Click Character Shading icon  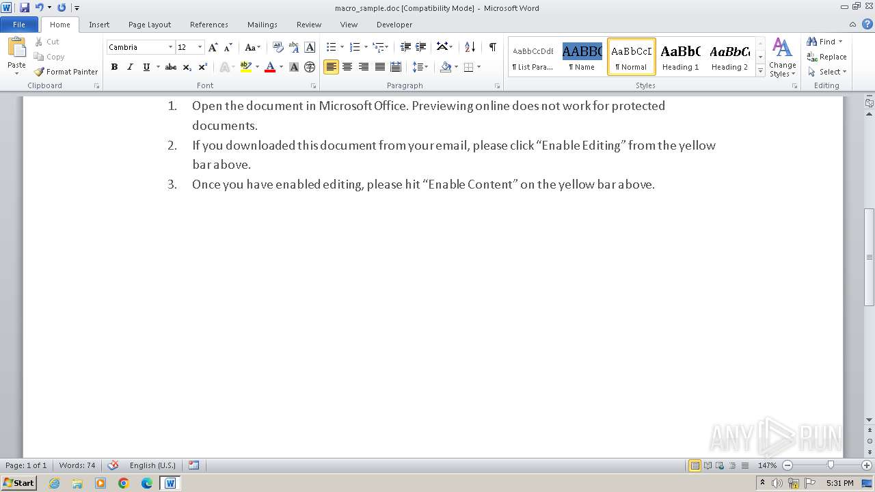[x=294, y=67]
